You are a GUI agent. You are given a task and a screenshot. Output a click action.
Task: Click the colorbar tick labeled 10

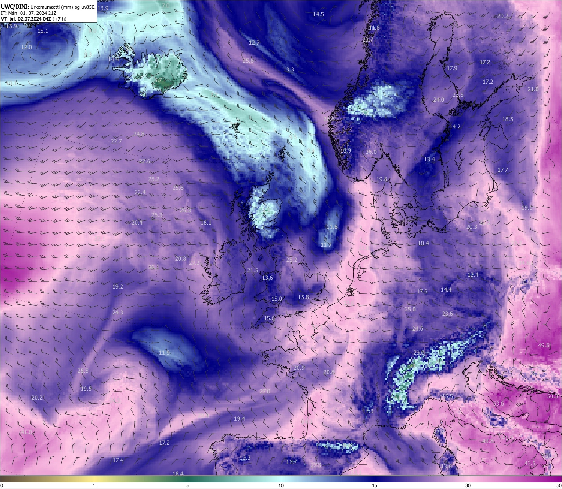point(281,485)
